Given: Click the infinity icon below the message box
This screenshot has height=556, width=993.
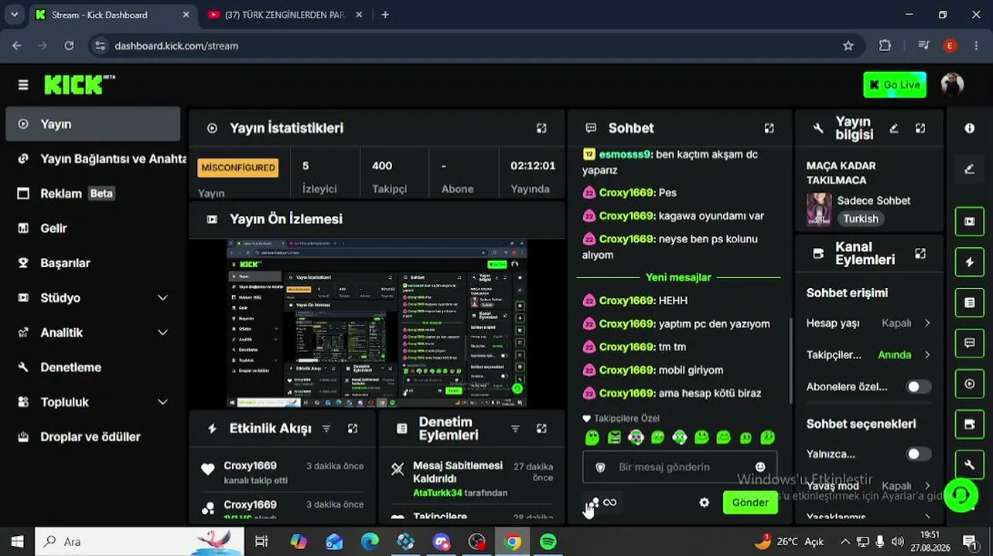Looking at the screenshot, I should 610,503.
